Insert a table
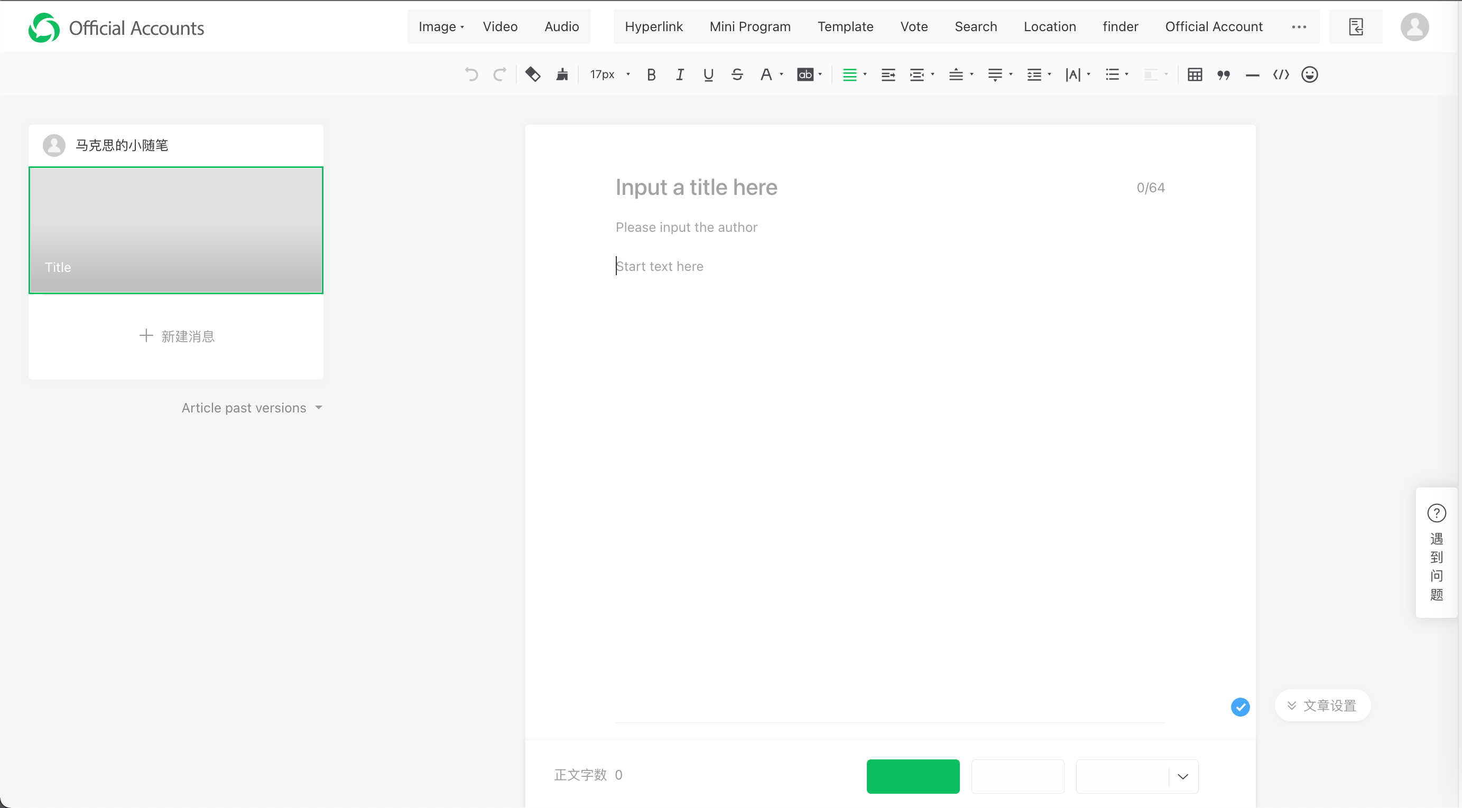Screen dimensions: 1462x808 tap(1195, 74)
